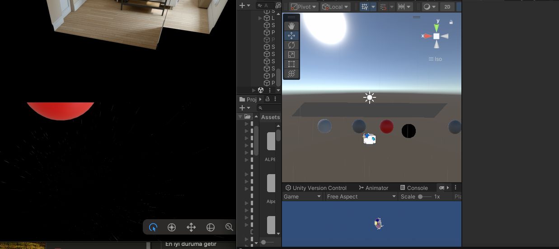Screen dimensions: 559x249
Task: Switch to Unity Version Control tab
Action: (315, 188)
